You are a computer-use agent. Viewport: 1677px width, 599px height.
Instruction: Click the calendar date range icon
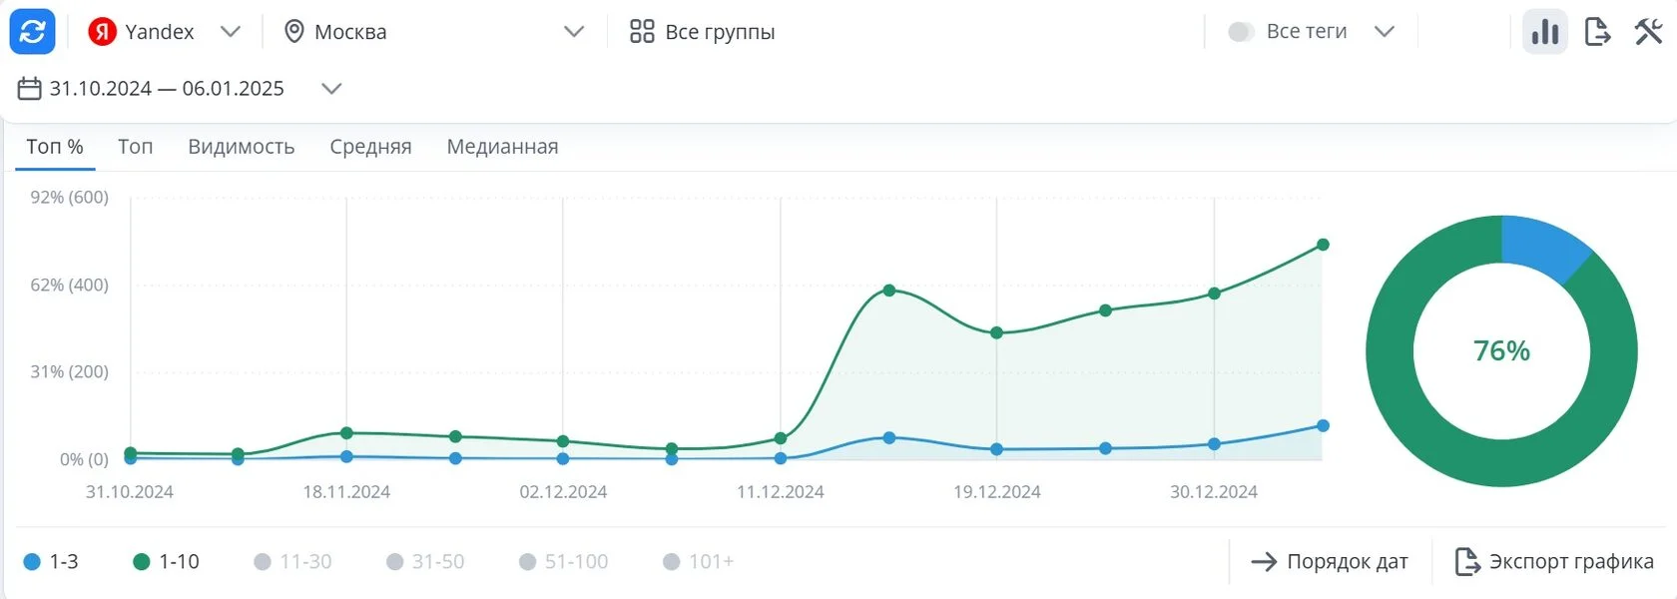point(30,89)
